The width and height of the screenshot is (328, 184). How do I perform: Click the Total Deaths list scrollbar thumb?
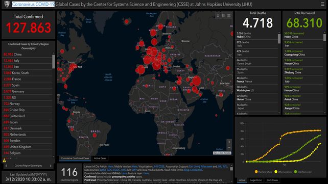(279, 39)
